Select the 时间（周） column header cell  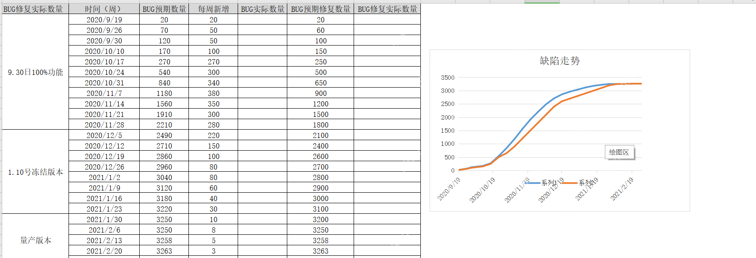pos(104,9)
